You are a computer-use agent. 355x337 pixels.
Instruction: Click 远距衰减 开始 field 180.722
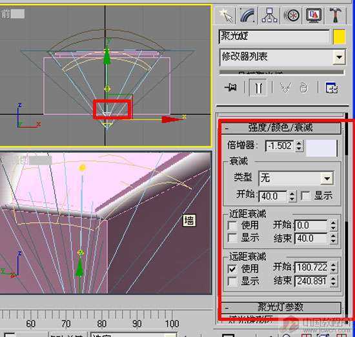tap(311, 268)
